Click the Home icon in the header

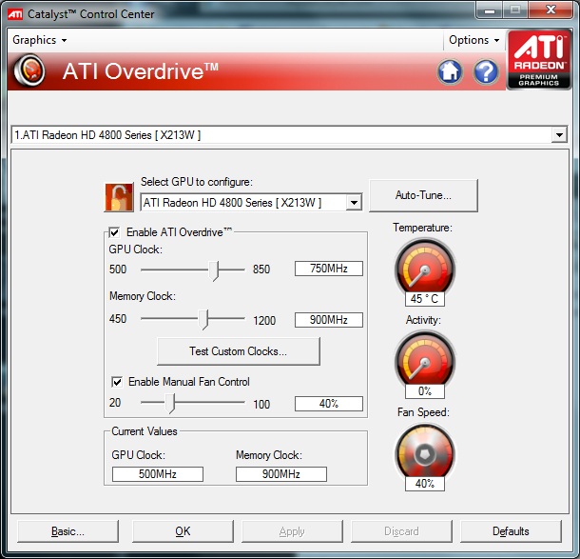(x=450, y=71)
